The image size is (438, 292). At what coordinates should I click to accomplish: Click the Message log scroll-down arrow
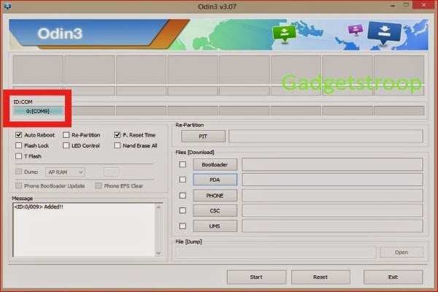point(158,253)
